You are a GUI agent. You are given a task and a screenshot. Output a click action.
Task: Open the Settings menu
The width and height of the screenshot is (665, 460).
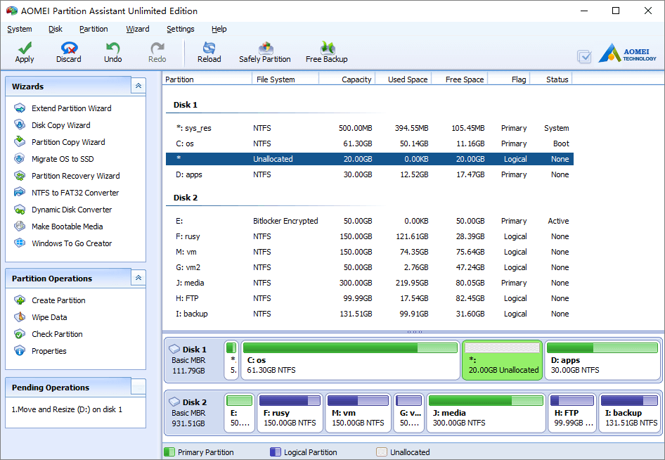[x=180, y=29]
